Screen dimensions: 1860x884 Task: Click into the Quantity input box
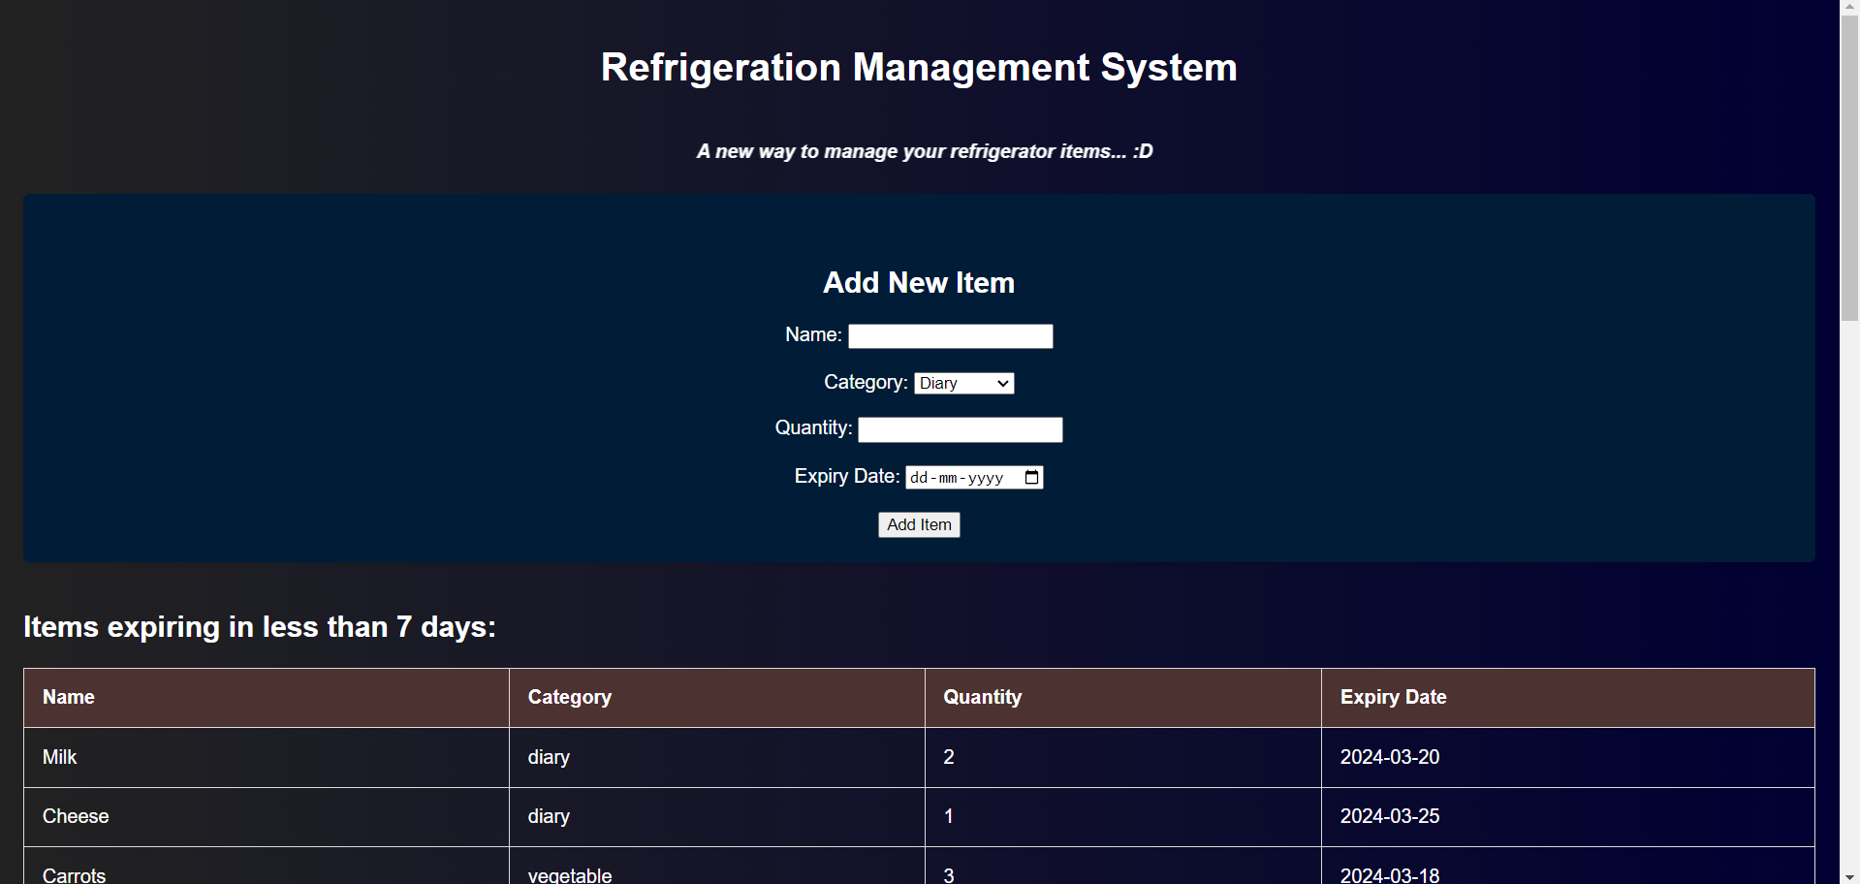960,429
